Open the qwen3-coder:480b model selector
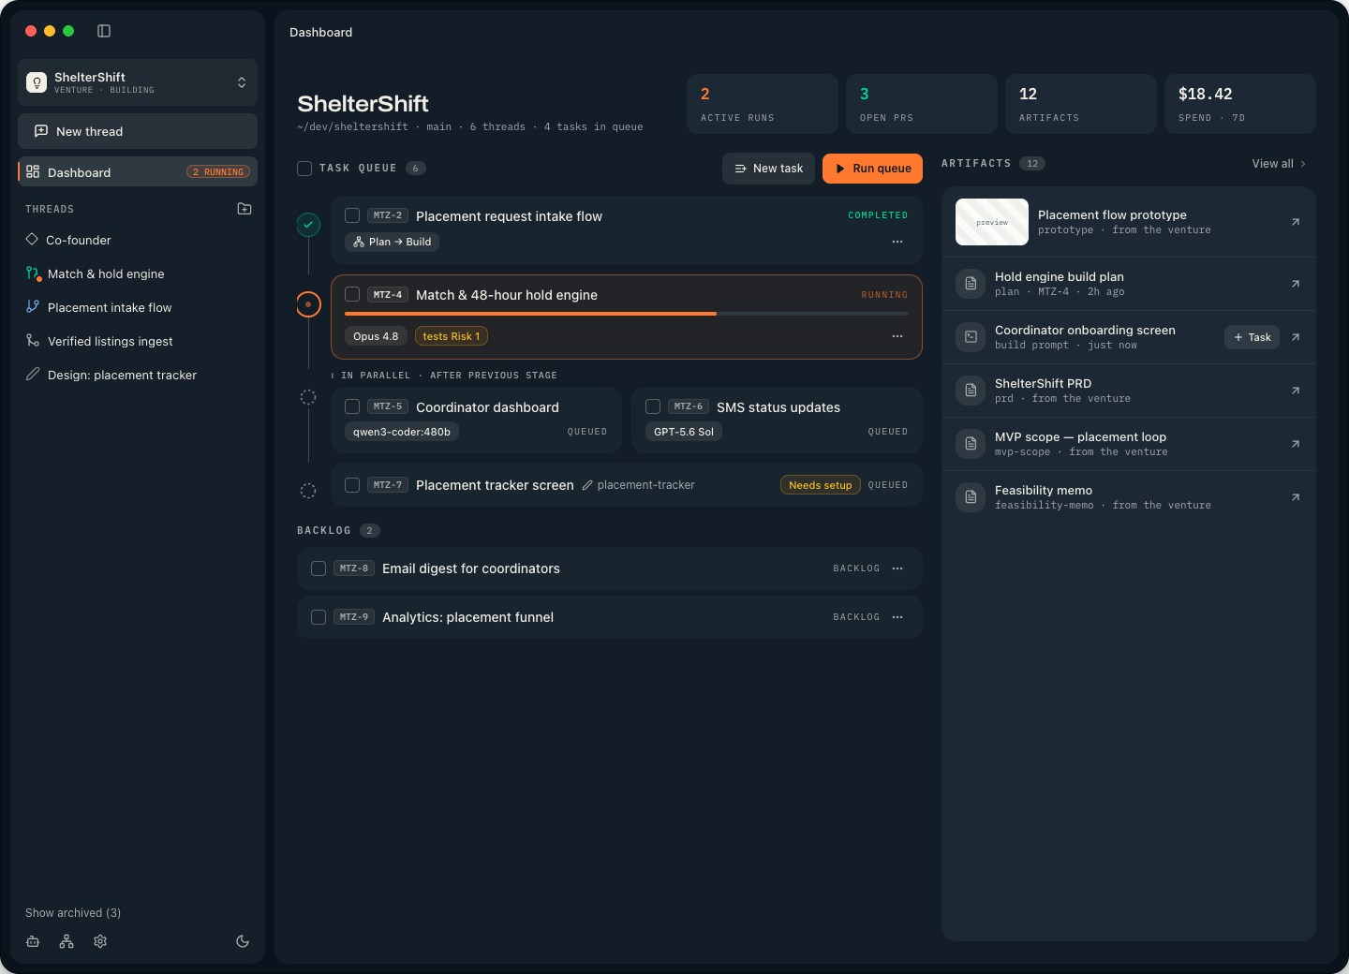Viewport: 1349px width, 974px height. click(402, 432)
